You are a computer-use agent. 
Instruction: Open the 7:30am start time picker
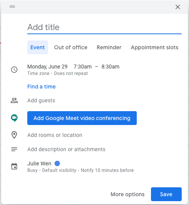point(83,67)
